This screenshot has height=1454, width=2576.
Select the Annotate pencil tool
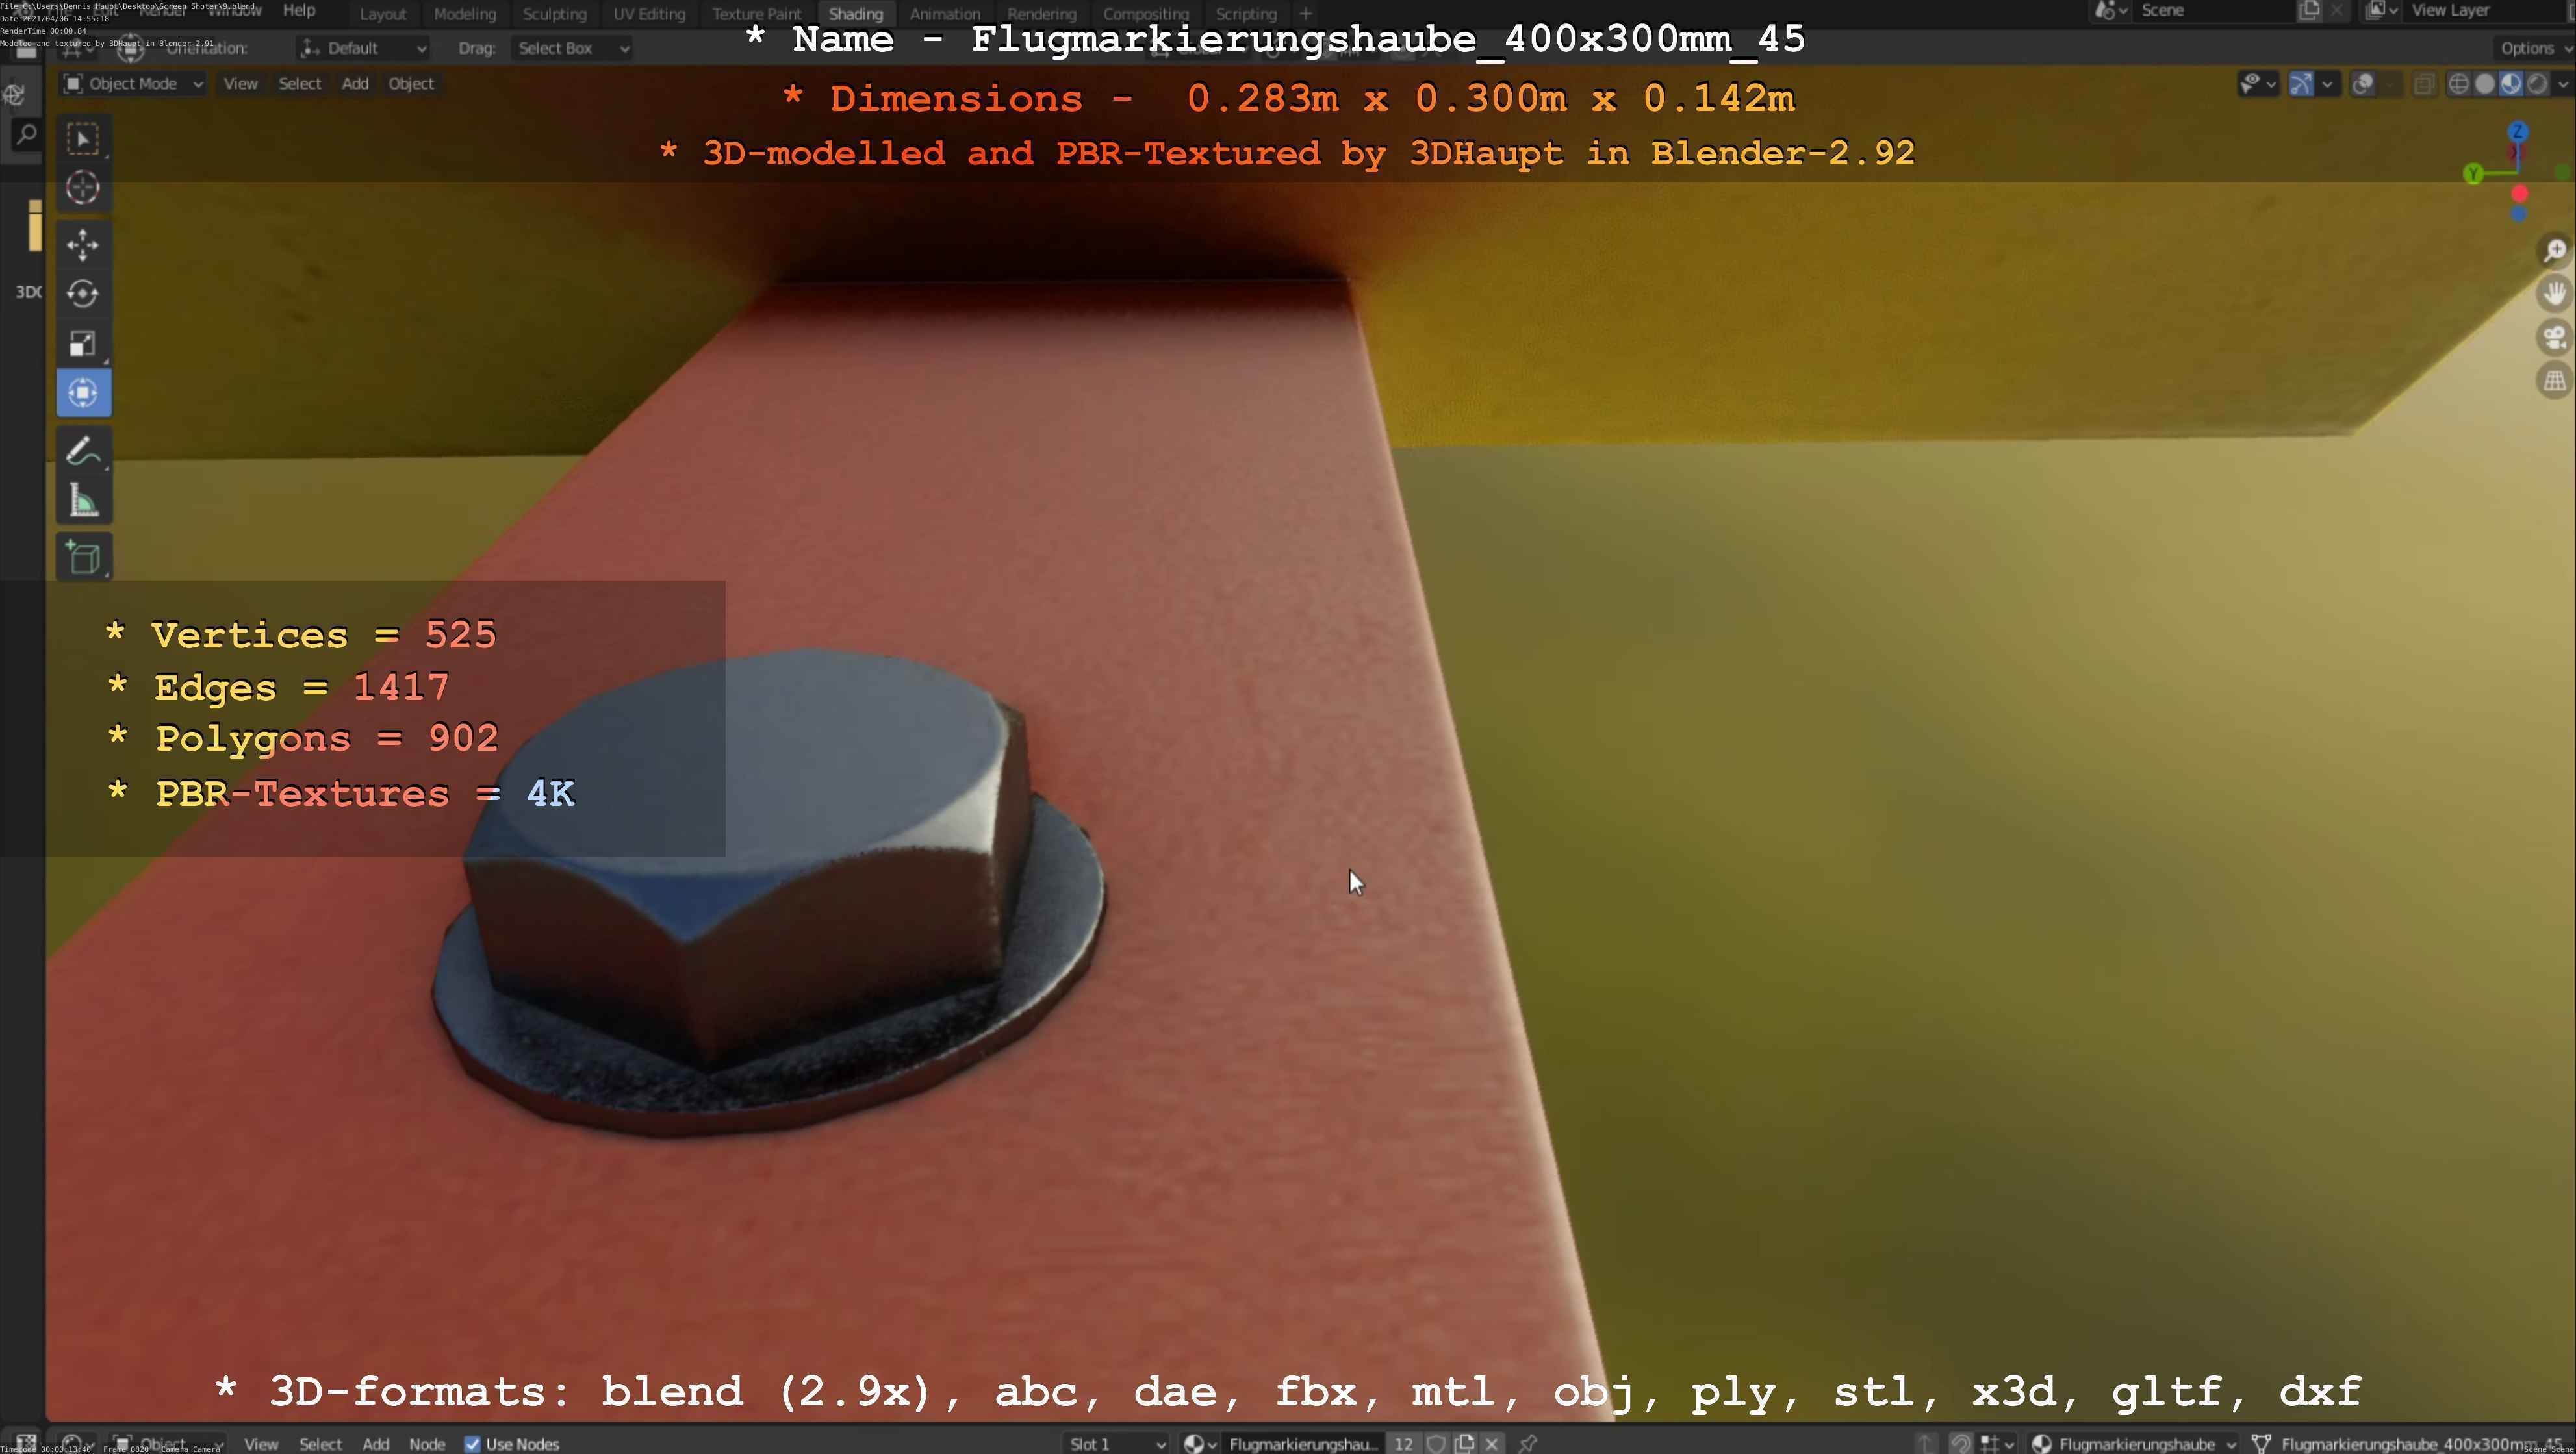click(83, 451)
